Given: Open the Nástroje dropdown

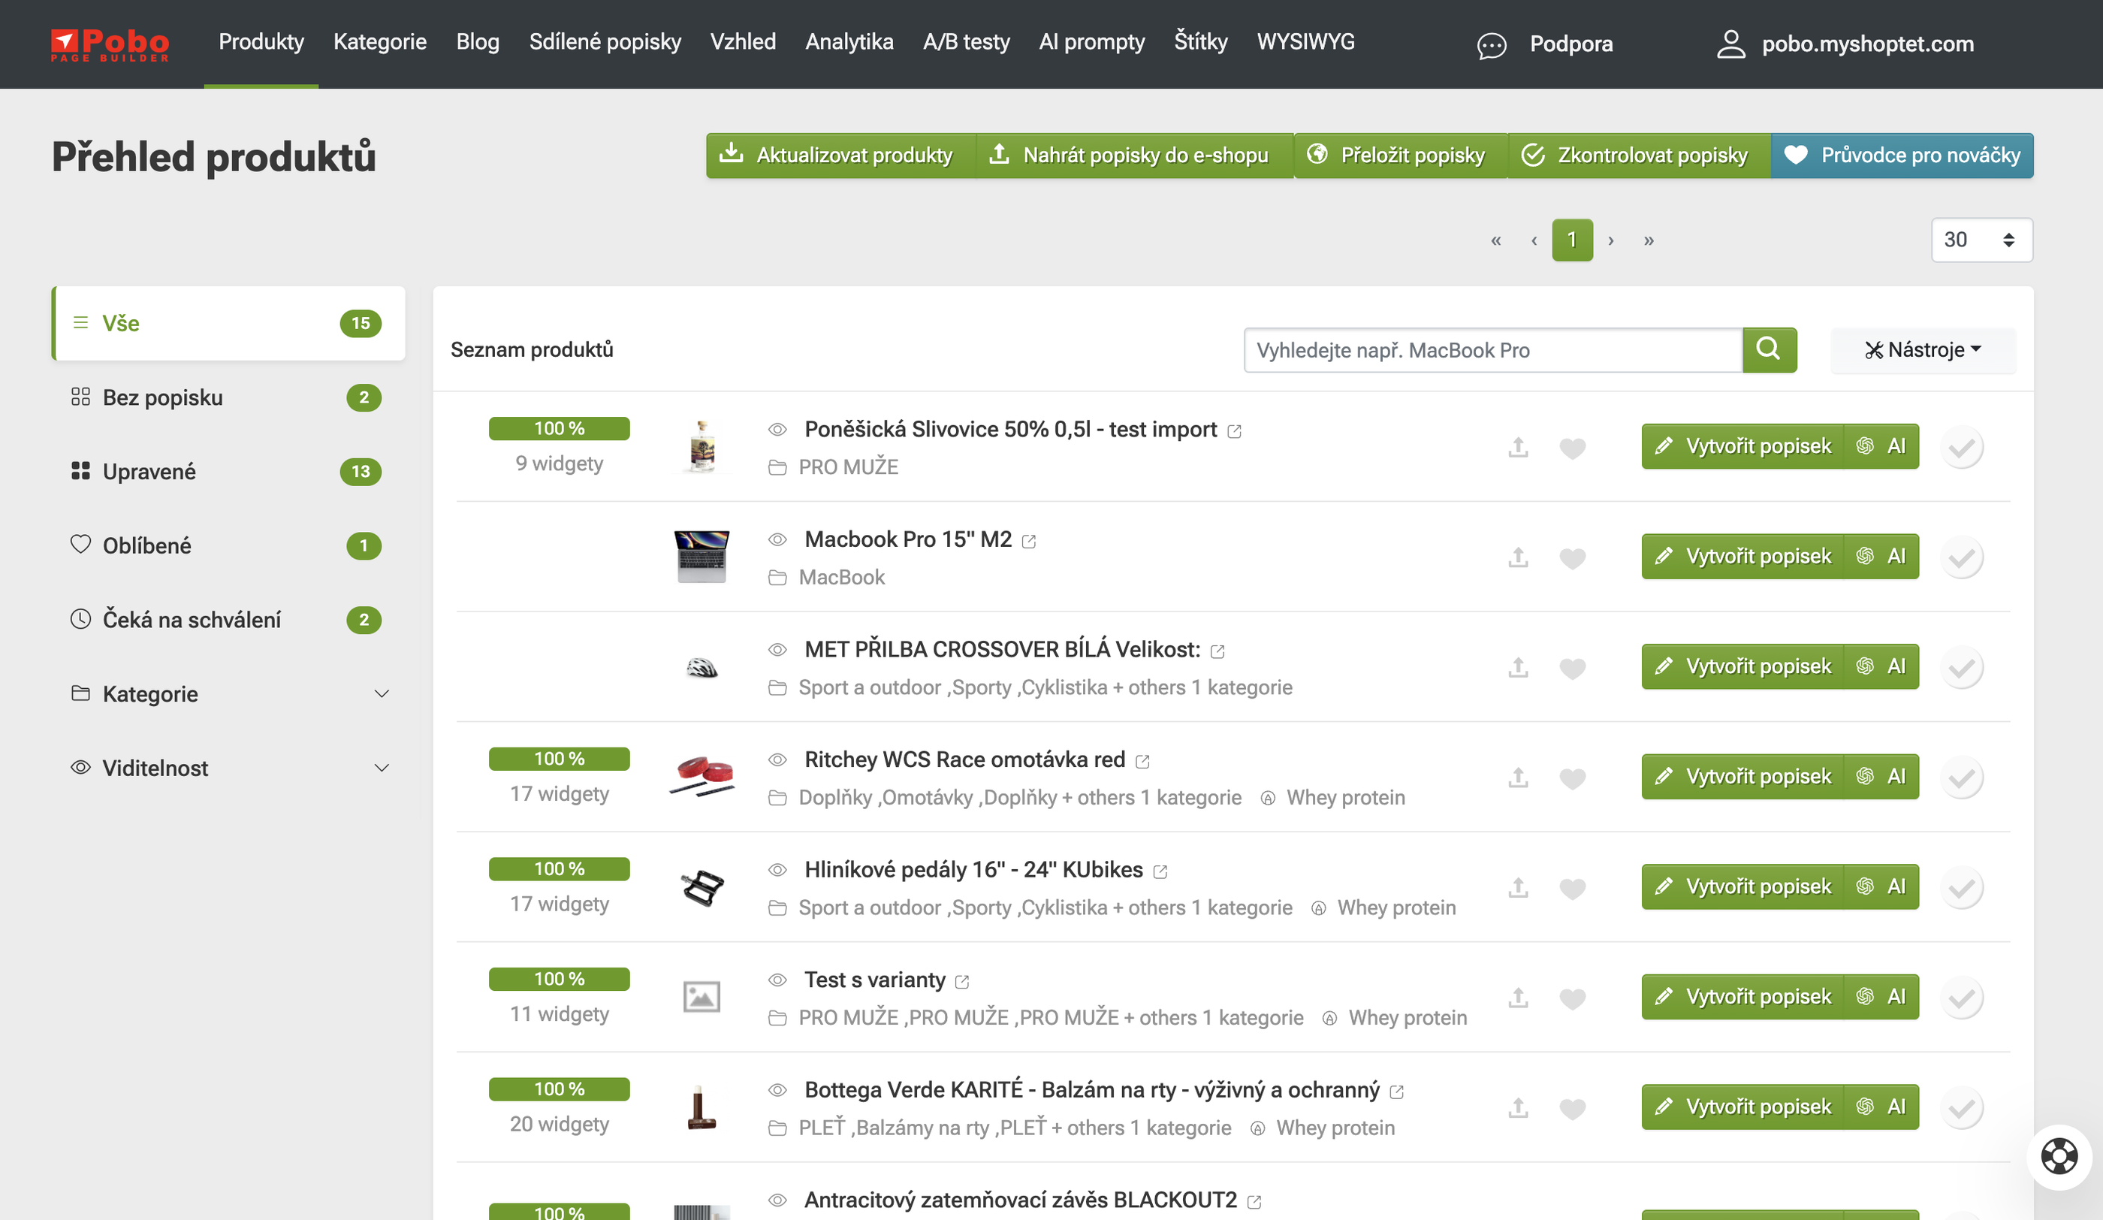Looking at the screenshot, I should click(1923, 351).
